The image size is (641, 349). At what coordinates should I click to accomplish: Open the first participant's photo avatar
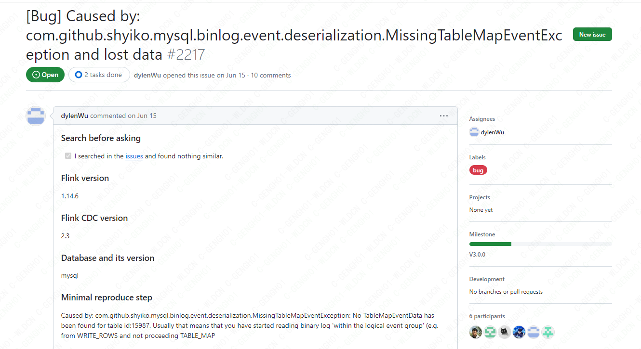(x=475, y=332)
